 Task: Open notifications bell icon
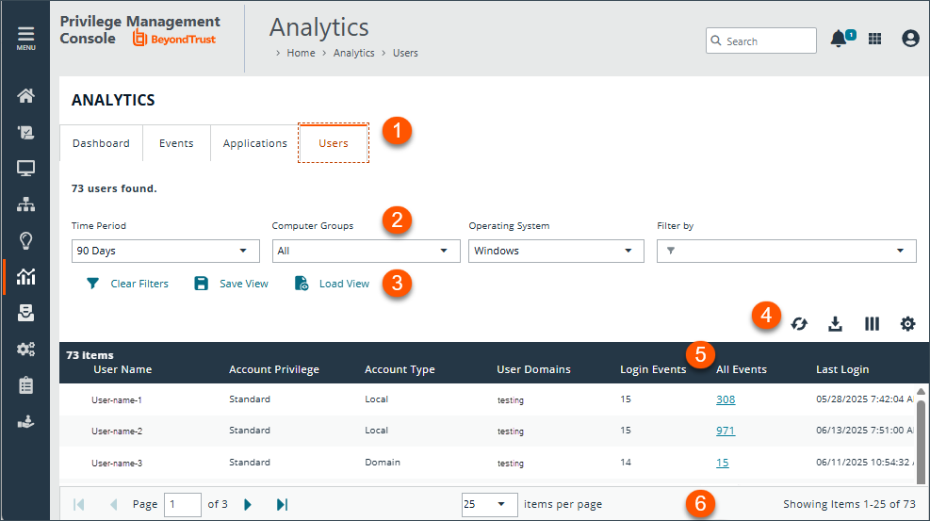839,40
